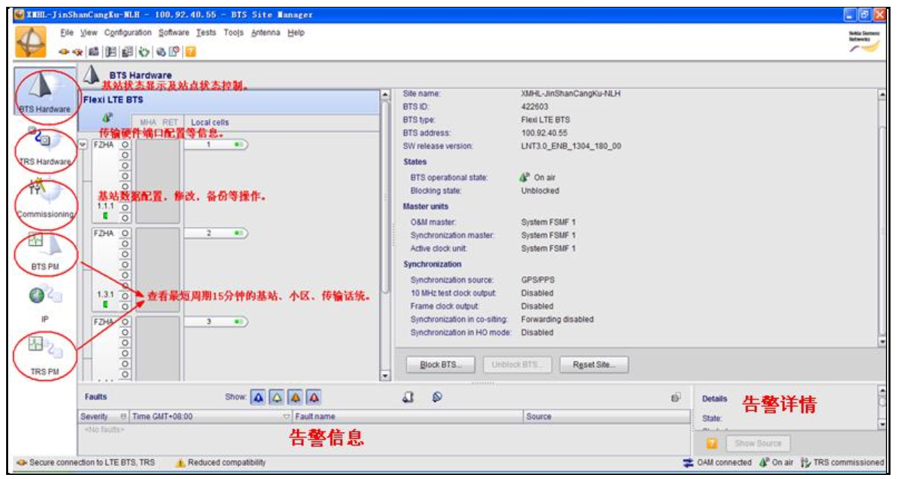
Task: Select local cell 2
Action: pos(215,233)
